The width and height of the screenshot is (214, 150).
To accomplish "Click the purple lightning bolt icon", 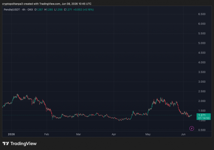I will click(x=192, y=128).
